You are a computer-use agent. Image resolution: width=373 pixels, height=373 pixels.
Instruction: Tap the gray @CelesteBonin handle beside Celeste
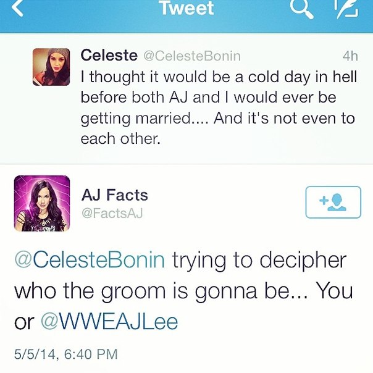(192, 56)
